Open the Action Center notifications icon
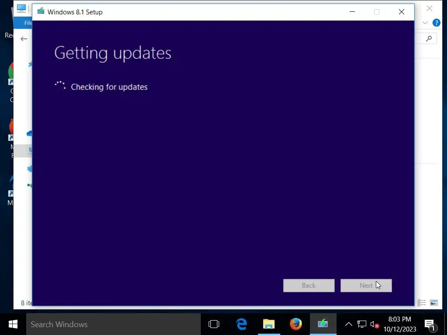Image resolution: width=447 pixels, height=335 pixels. (430, 324)
